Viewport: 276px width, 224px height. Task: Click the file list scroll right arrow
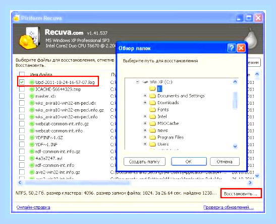tap(250, 183)
